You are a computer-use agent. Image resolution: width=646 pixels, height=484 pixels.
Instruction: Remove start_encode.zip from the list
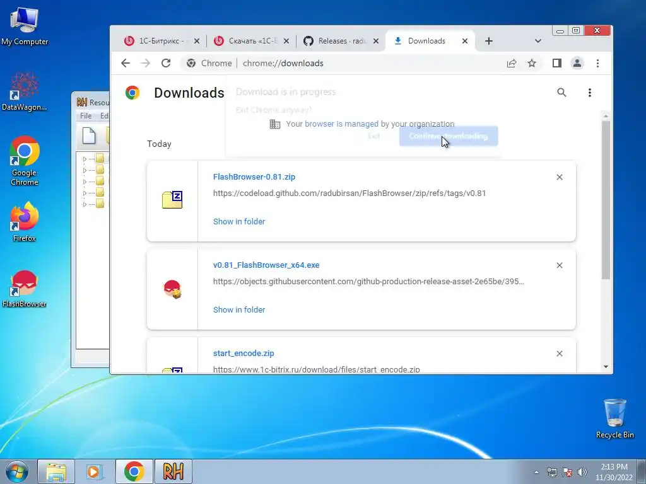click(x=560, y=354)
